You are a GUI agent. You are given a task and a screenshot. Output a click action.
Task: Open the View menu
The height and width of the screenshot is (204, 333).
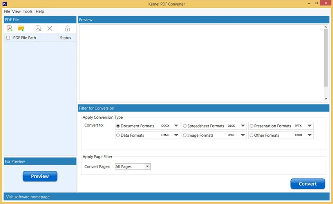(x=16, y=11)
